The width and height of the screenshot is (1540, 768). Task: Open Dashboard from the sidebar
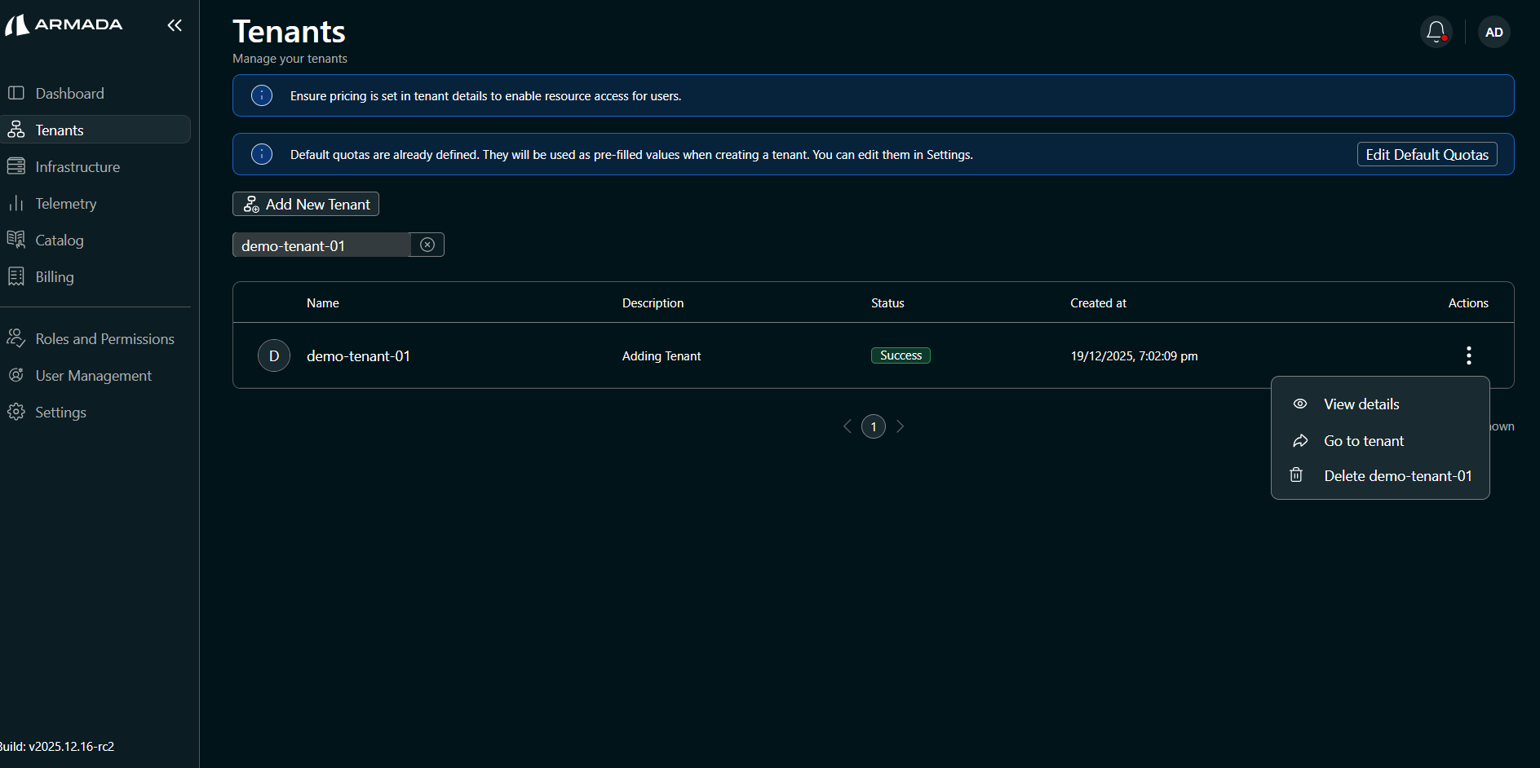[x=69, y=94]
